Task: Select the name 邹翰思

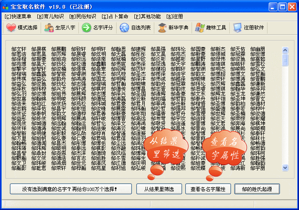Action: (118, 49)
